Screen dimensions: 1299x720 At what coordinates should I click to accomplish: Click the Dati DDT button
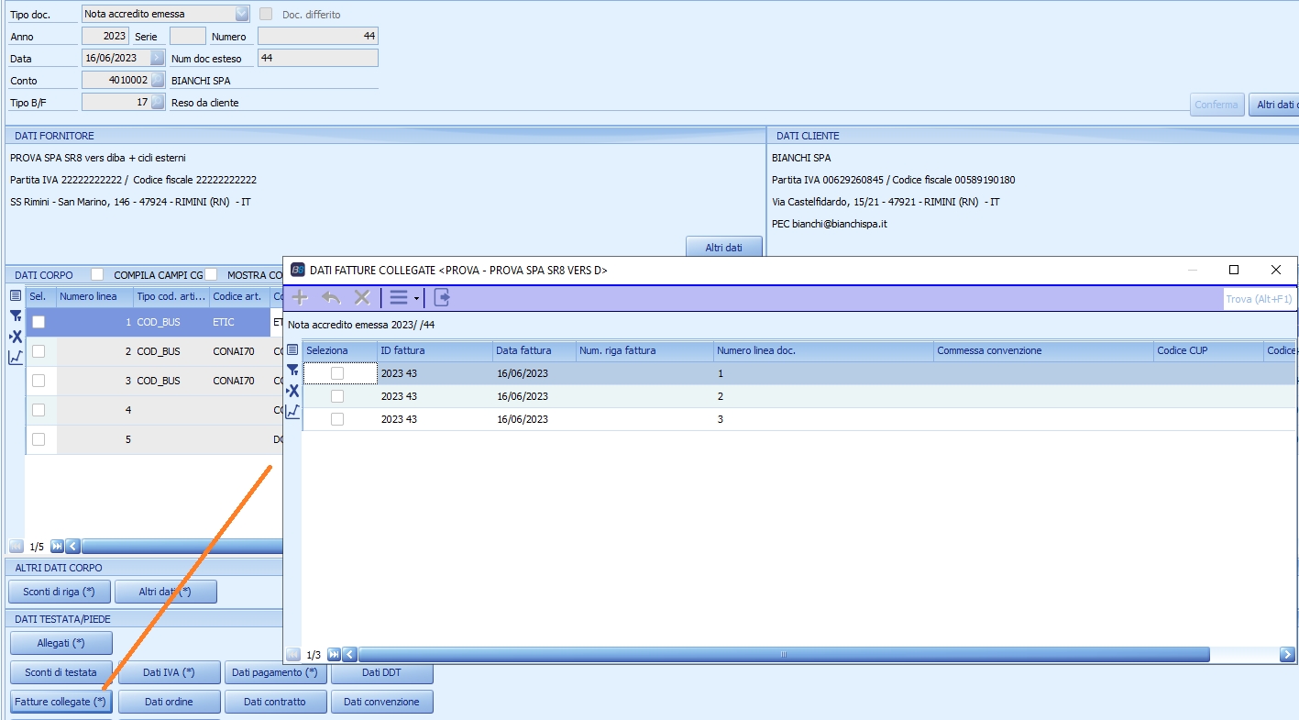(382, 672)
